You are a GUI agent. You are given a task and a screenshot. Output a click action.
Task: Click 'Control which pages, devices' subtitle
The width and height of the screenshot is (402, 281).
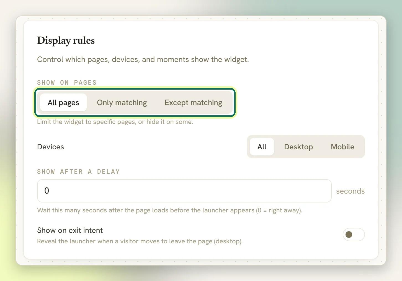143,59
